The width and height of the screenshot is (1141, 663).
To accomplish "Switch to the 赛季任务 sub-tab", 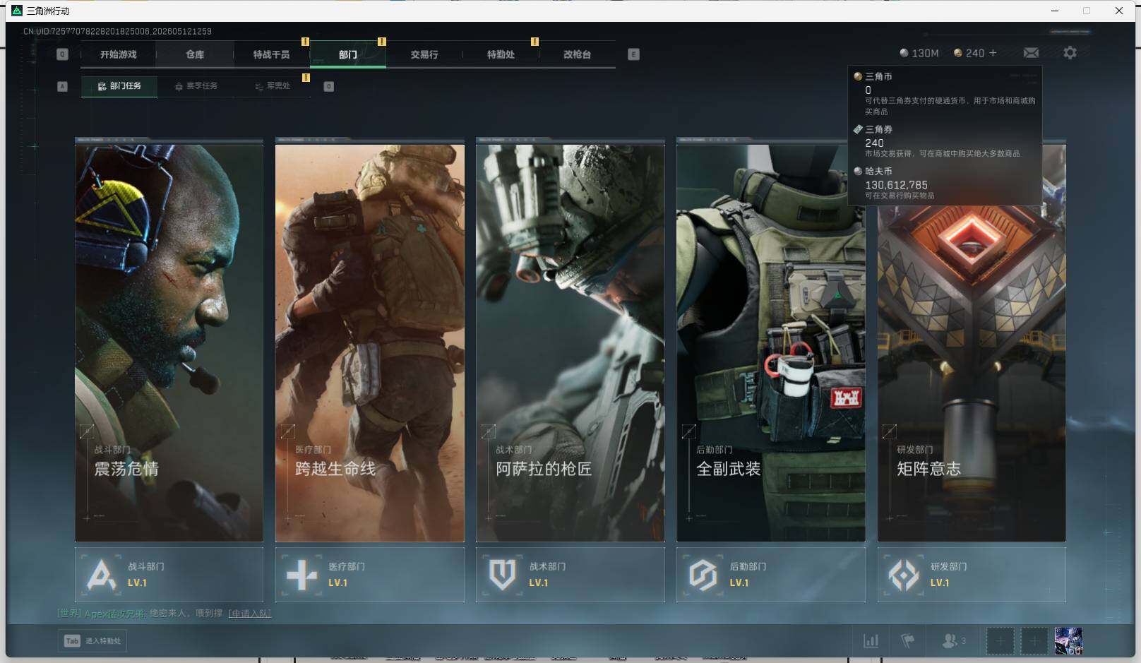I will point(196,86).
